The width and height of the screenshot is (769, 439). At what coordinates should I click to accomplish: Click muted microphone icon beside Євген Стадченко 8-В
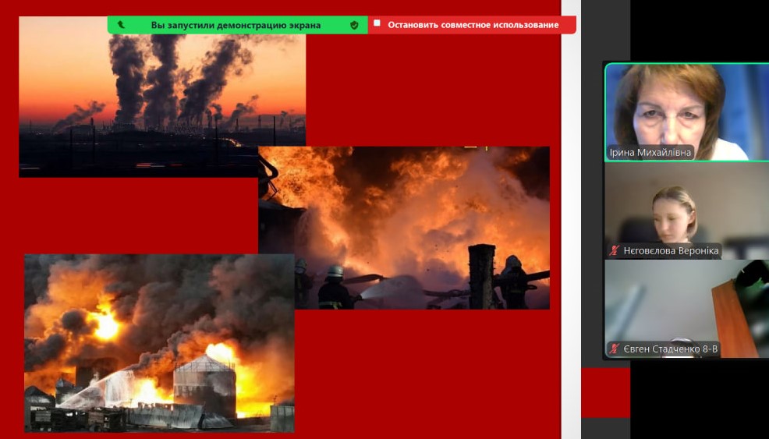(x=615, y=349)
